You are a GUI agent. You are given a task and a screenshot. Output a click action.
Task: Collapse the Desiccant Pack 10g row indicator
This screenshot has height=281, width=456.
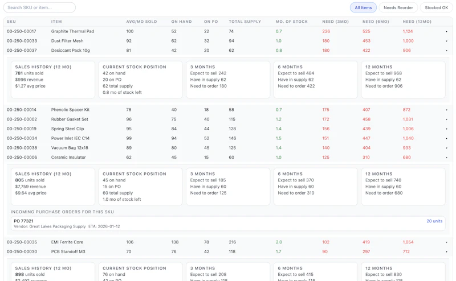[x=446, y=51]
